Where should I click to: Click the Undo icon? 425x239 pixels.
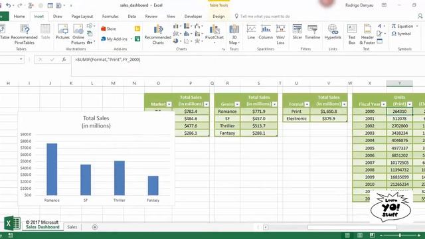9,5
